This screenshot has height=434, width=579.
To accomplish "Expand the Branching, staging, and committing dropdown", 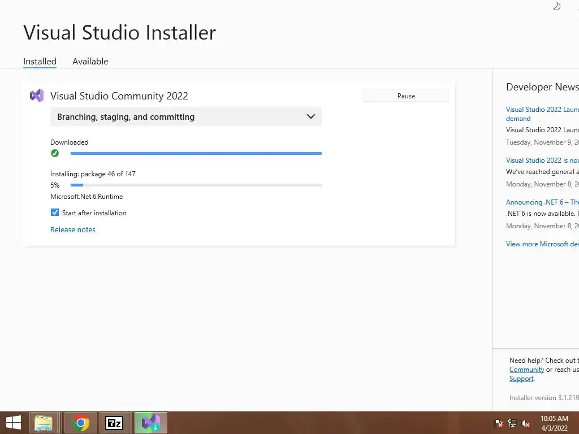I will click(x=186, y=116).
